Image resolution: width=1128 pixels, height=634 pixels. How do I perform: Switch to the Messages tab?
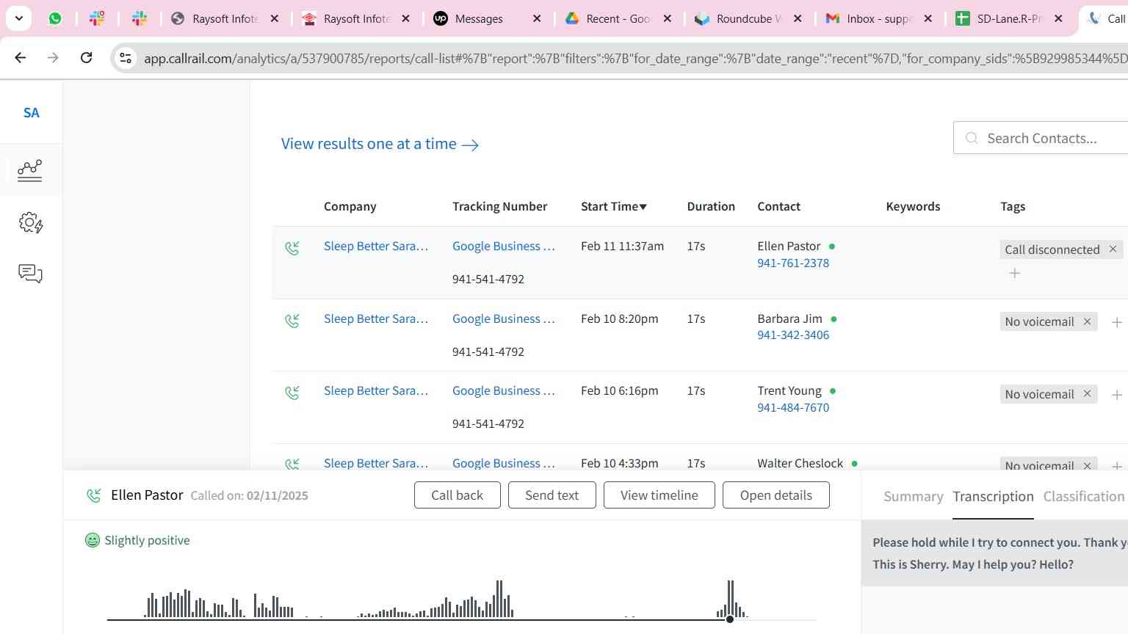pos(479,18)
